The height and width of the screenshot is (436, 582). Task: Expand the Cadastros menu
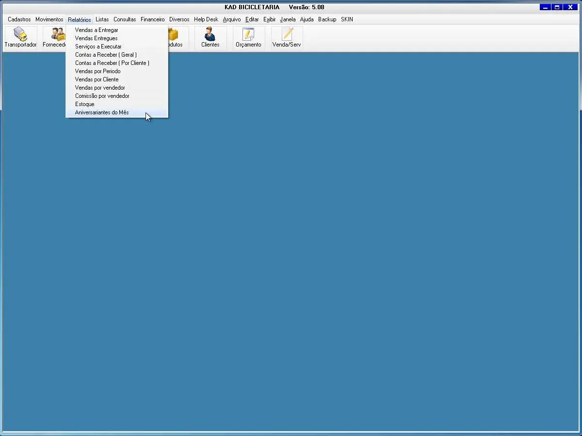point(19,19)
